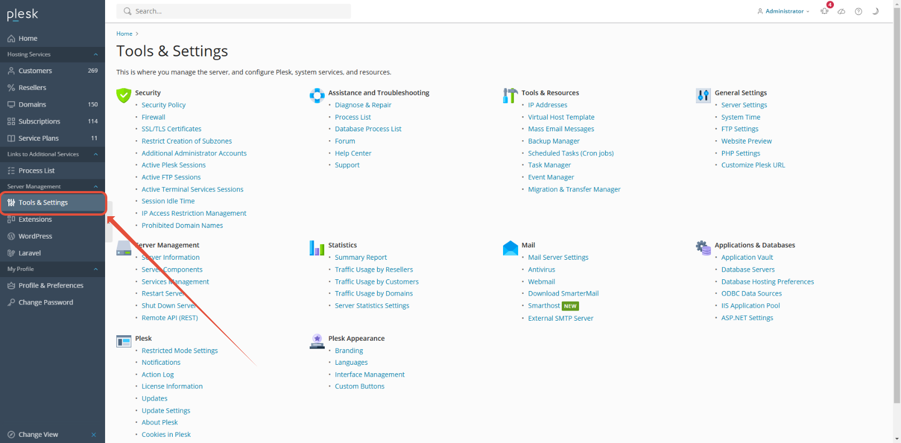Click the Process List sidebar icon
Image resolution: width=901 pixels, height=443 pixels.
[x=11, y=170]
